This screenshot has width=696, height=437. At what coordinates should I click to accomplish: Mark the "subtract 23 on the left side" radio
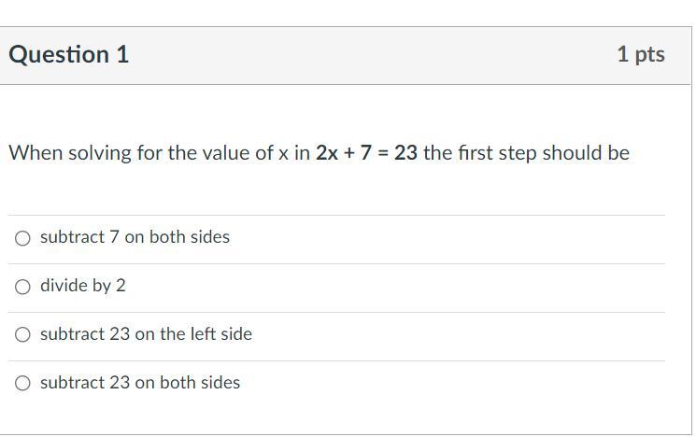[x=22, y=335]
